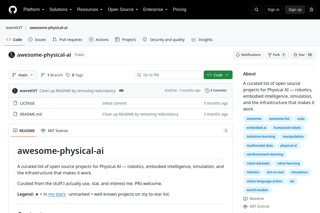Click the Sign in button
320x213 pixels.
click(x=273, y=10)
